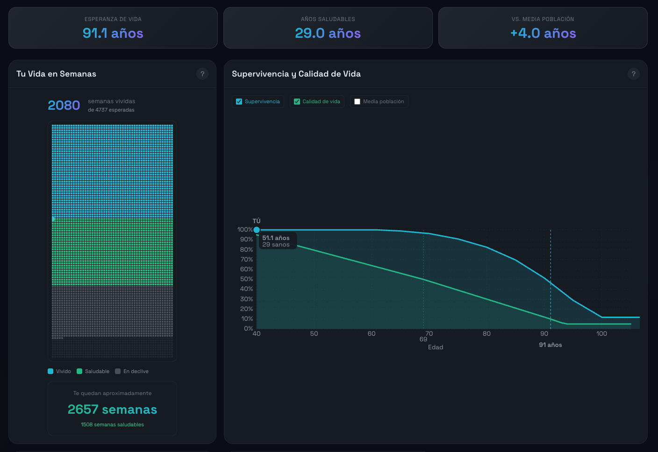Click the Saludable legend green swatch
This screenshot has width=658, height=452.
click(x=79, y=371)
